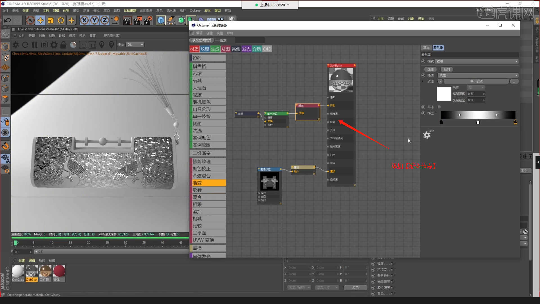
Task: Toggle the Live Viewer camera lock
Action: [64, 45]
